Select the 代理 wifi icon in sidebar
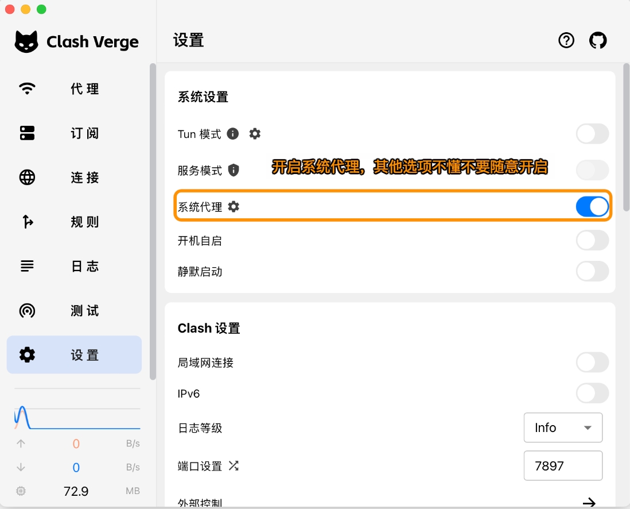The image size is (630, 509). (27, 89)
